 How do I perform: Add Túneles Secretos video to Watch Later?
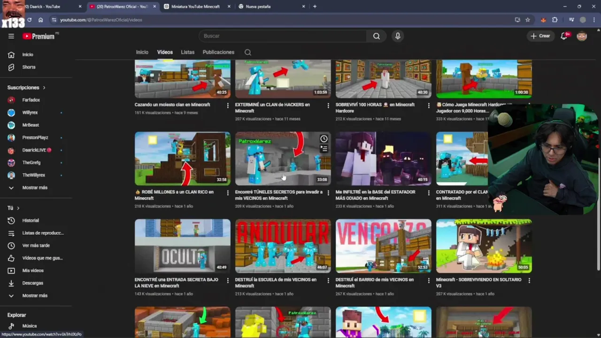pyautogui.click(x=324, y=138)
